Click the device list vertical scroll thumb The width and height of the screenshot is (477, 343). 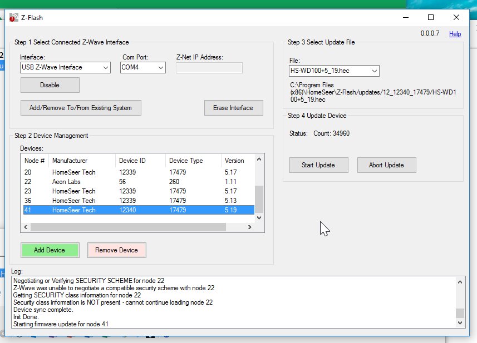[259, 199]
